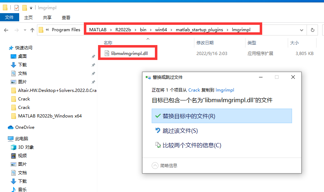324x192 pixels.
Task: Sort files by 类型 column
Action: [252, 43]
